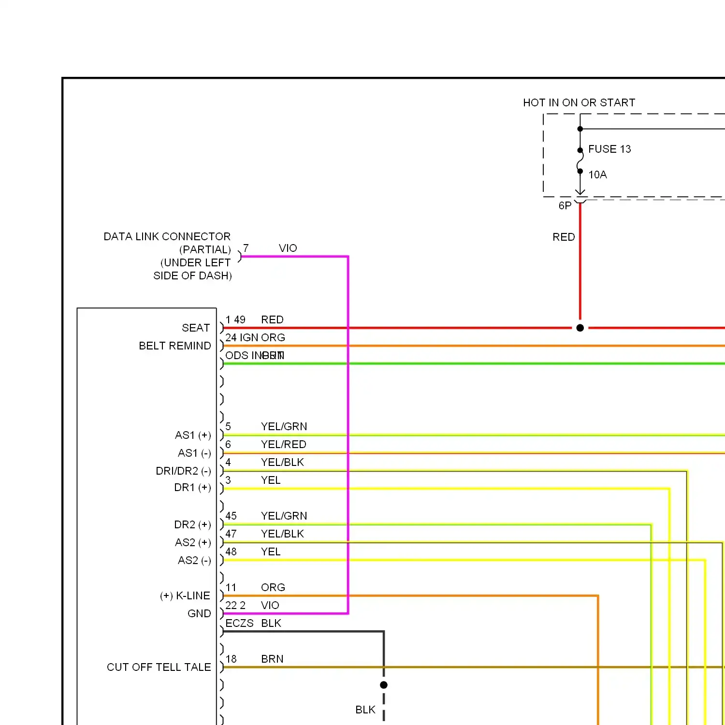
Task: Select the (+) K-LINE terminal label
Action: [185, 595]
